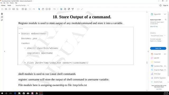Image resolution: width=169 pixels, height=95 pixels.
Task: Add a sticky note comment icon
Action: (78, 9)
